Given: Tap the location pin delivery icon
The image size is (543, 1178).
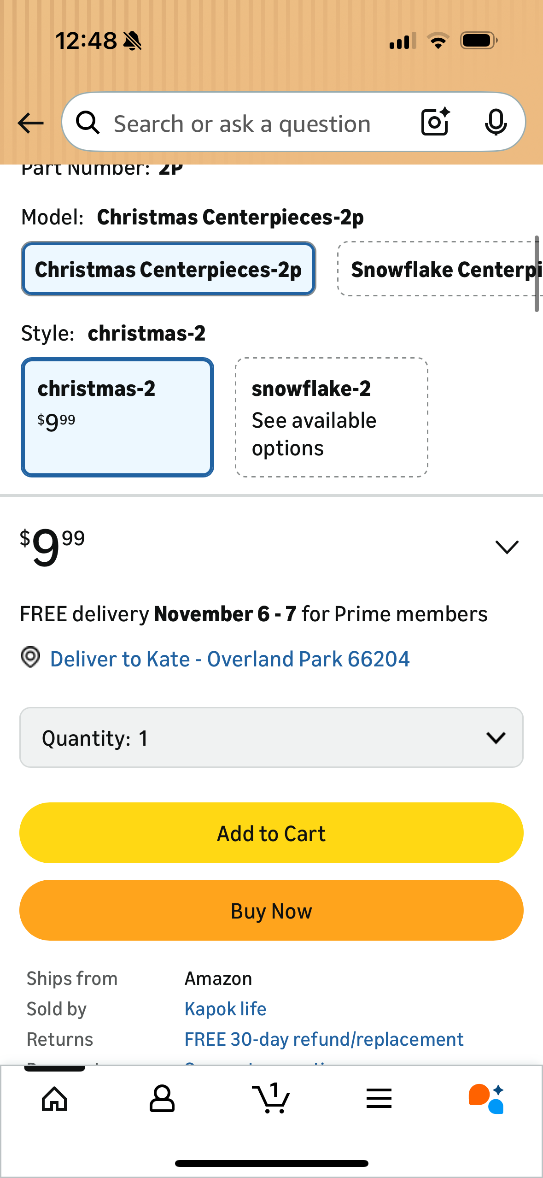Looking at the screenshot, I should coord(29,659).
